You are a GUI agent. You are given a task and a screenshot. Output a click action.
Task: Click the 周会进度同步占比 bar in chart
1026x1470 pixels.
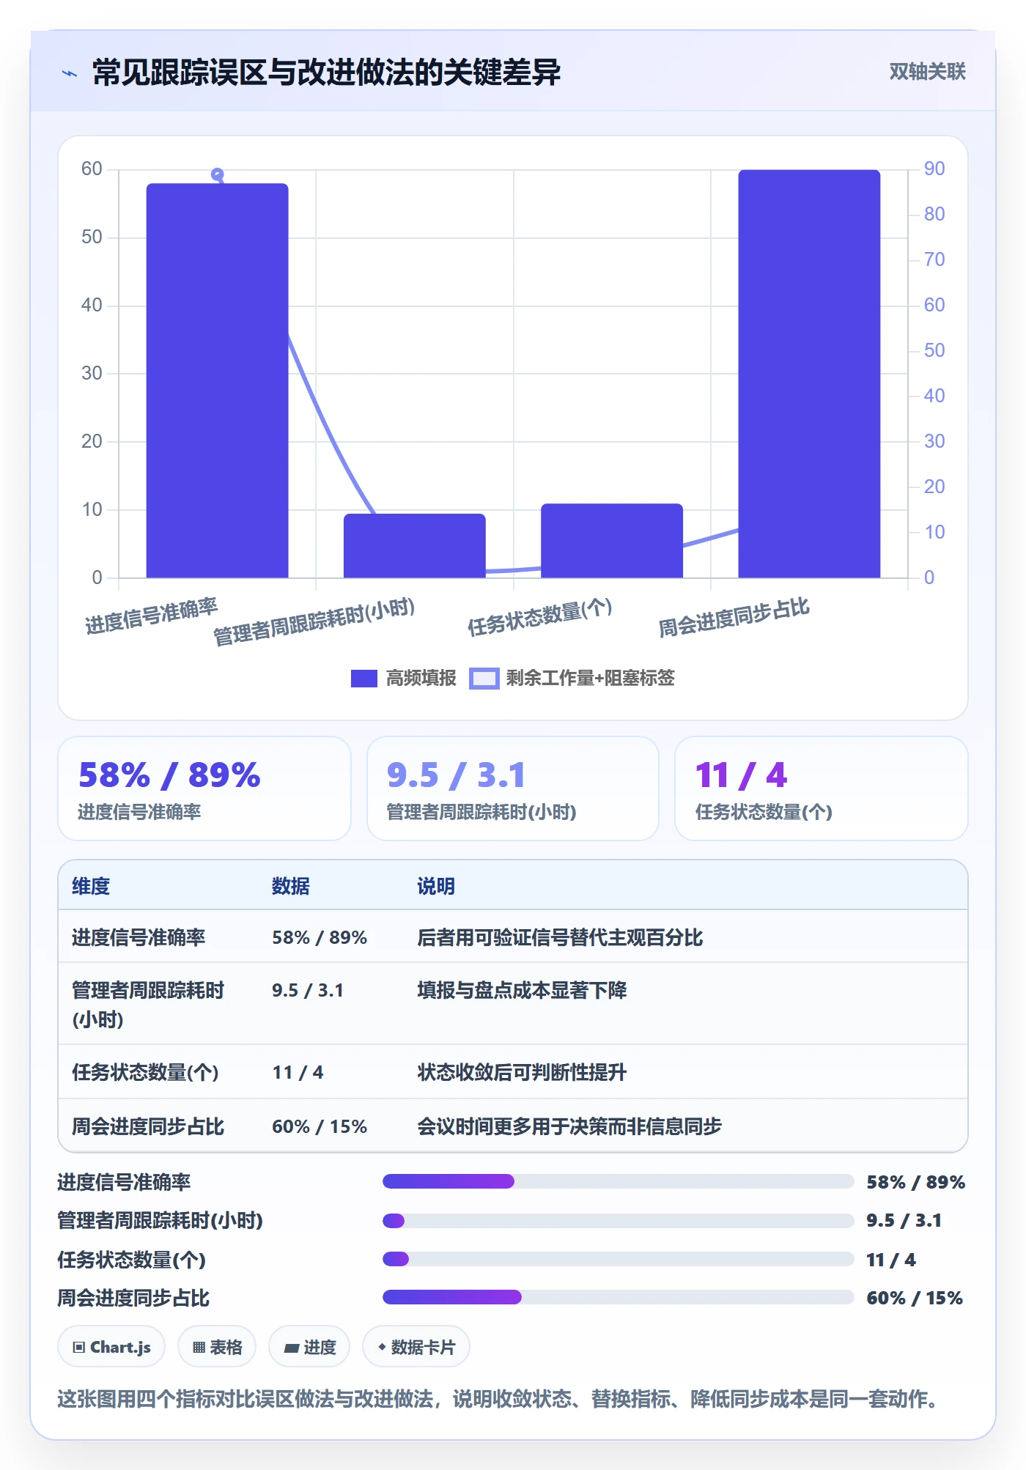809,374
